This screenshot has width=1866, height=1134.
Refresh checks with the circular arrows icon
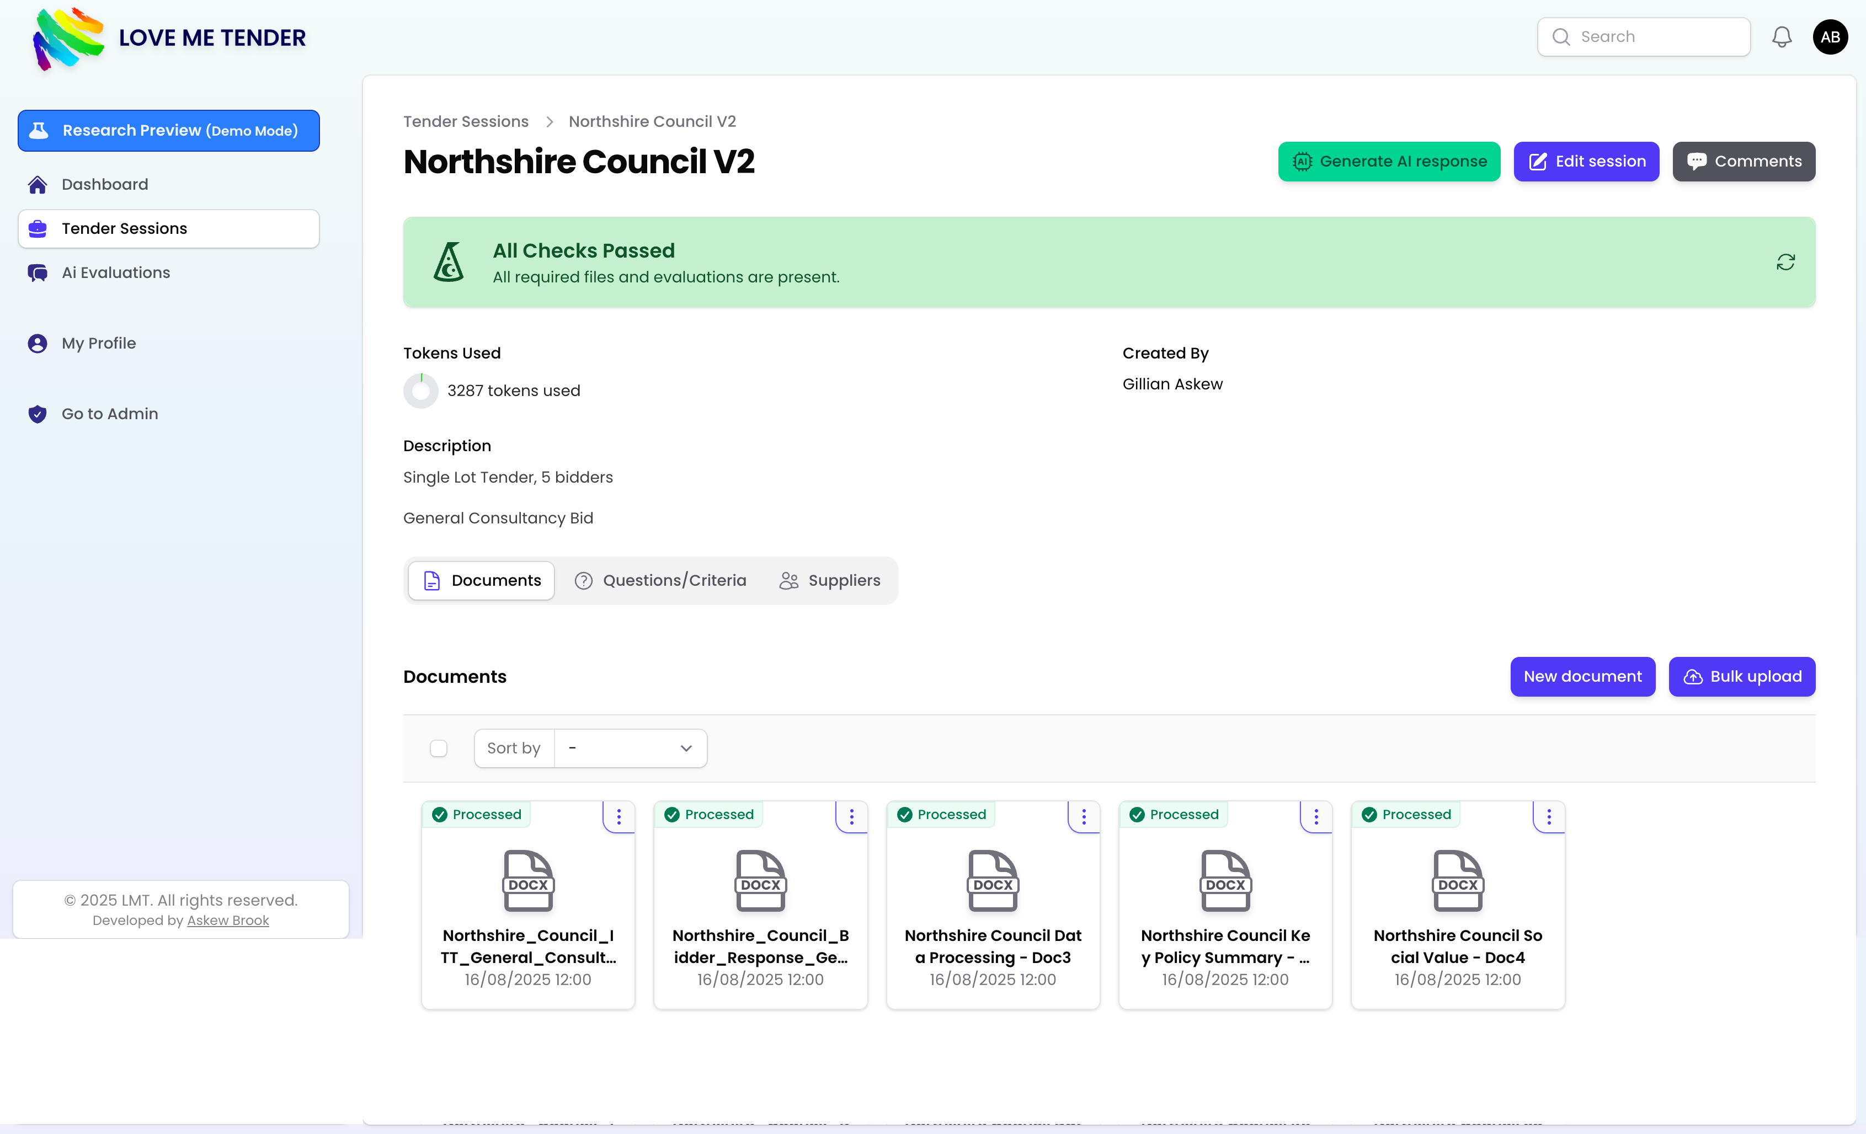(1785, 262)
